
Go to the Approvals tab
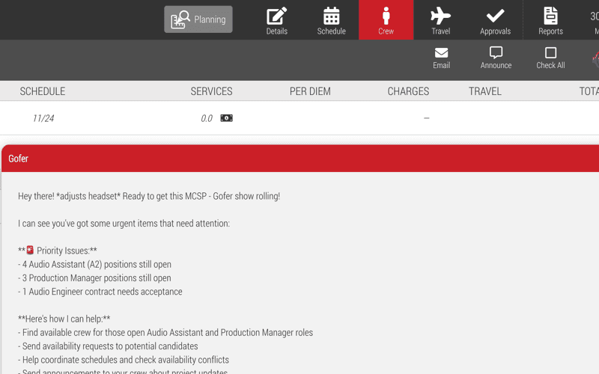495,20
